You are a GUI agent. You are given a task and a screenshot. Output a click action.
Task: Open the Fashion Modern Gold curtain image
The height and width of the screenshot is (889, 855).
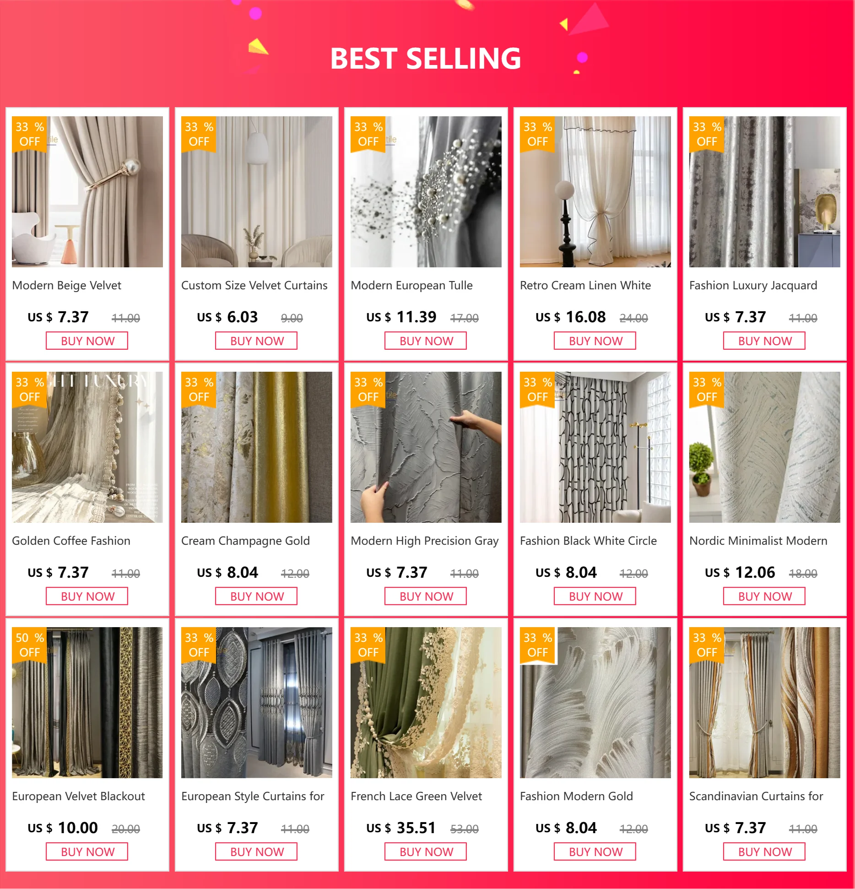pos(595,702)
